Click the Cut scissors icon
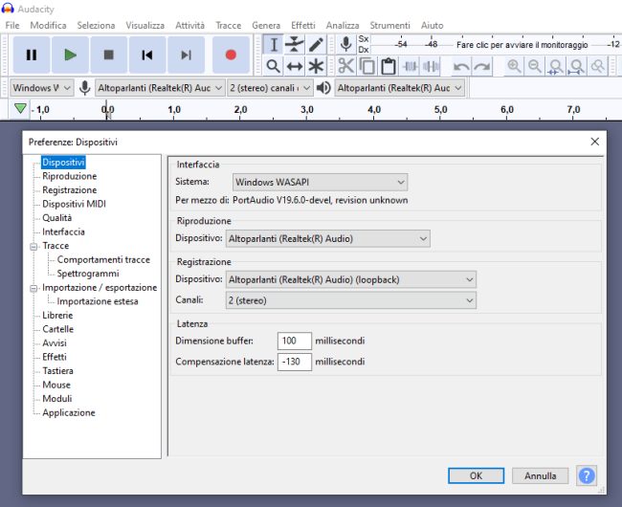Viewport: 622px width, 507px height. pyautogui.click(x=345, y=66)
